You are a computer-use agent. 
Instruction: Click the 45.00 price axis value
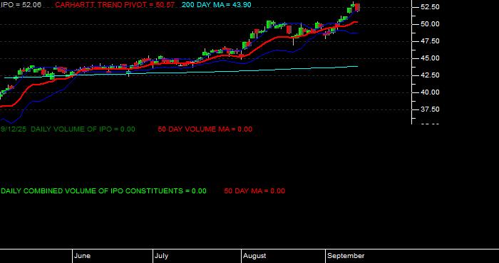[x=430, y=58]
